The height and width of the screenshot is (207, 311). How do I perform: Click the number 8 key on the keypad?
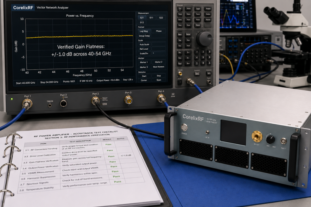(x=203, y=63)
